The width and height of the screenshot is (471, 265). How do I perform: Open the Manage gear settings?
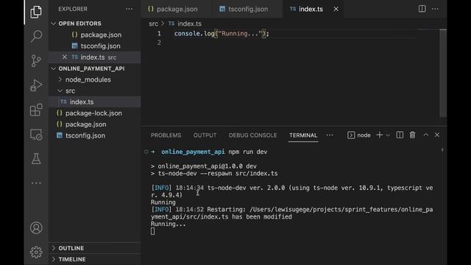click(x=36, y=252)
